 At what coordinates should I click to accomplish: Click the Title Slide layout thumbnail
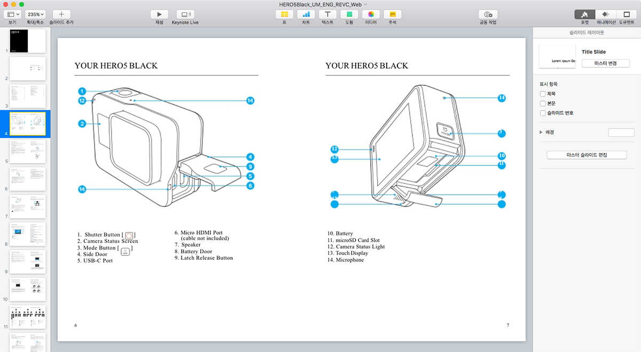557,57
